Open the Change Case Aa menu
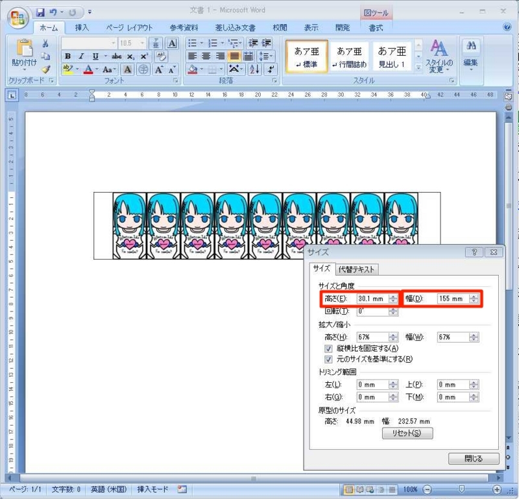The width and height of the screenshot is (519, 499). click(108, 69)
